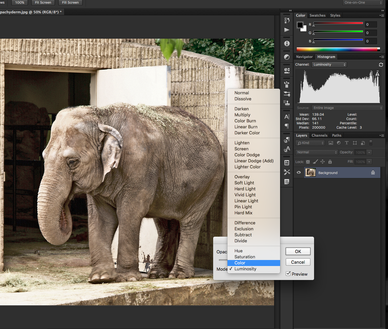Filter layers by type using the T icon

tap(347, 143)
